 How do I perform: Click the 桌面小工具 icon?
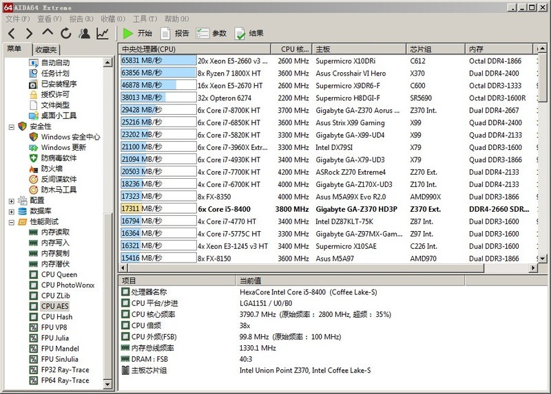pyautogui.click(x=33, y=116)
